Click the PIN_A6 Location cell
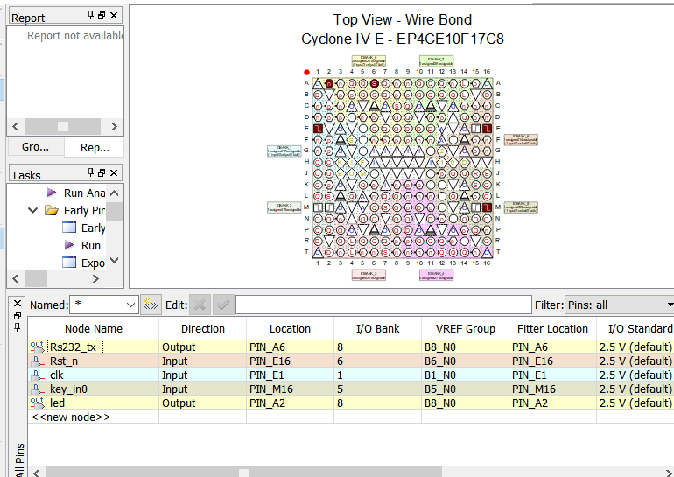674x477 pixels. click(x=290, y=347)
